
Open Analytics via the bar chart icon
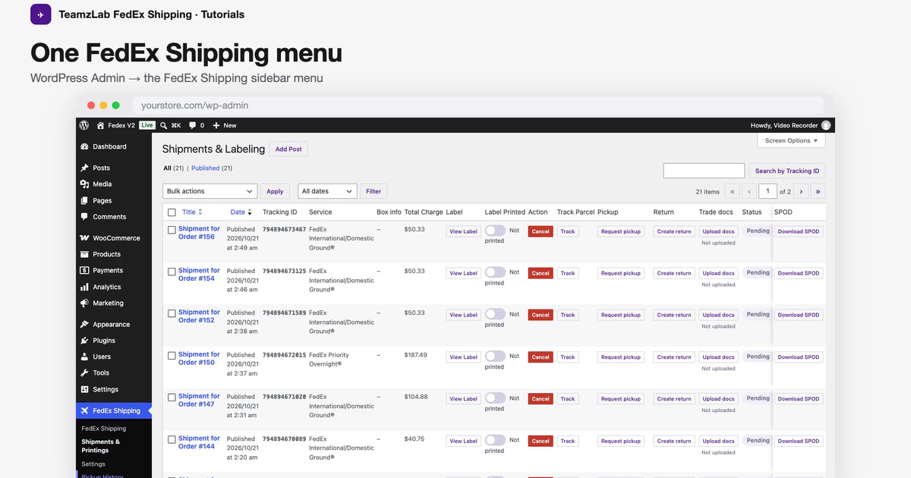tap(85, 287)
